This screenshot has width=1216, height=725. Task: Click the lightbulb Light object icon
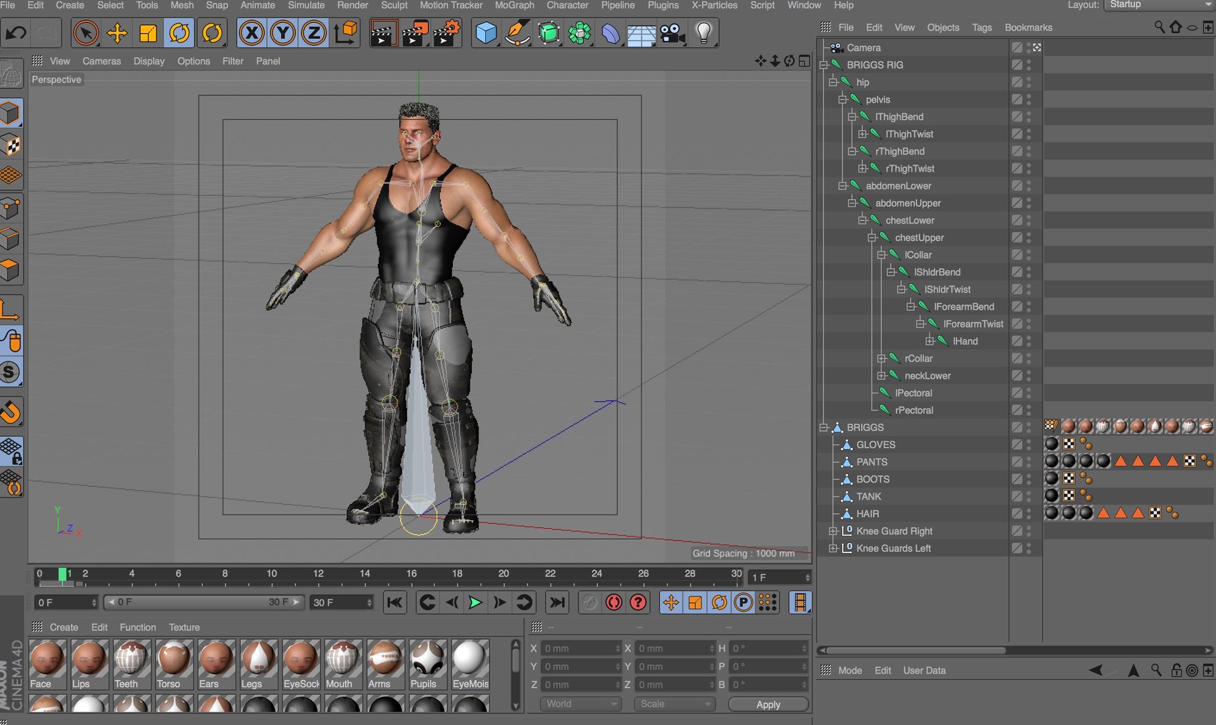(x=703, y=33)
